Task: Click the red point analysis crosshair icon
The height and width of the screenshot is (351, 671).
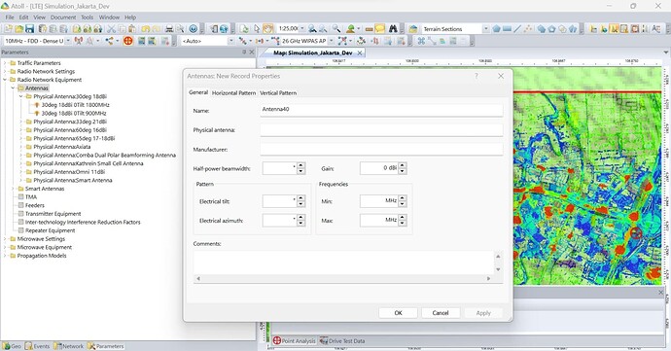Action: tap(128, 41)
